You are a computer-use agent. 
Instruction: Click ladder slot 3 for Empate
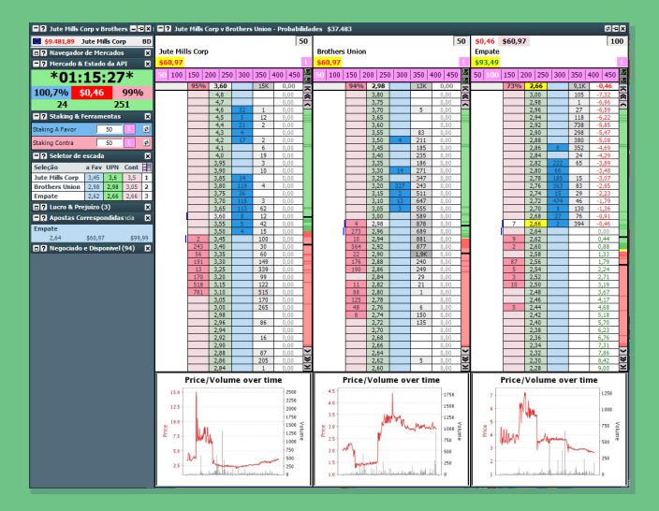point(147,197)
